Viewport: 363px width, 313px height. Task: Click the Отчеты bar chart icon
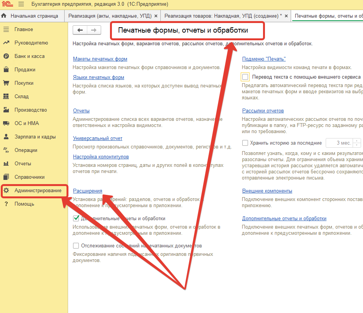click(x=6, y=163)
